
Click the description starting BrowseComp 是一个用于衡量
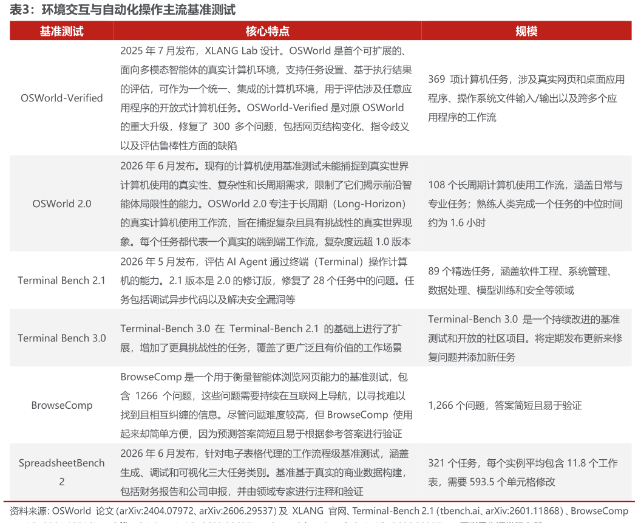(266, 406)
